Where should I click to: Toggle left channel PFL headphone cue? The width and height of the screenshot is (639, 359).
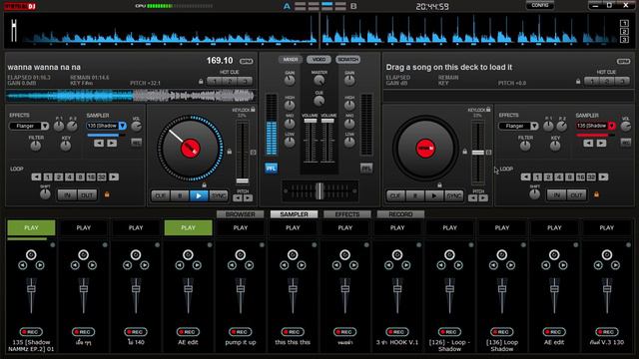(x=271, y=168)
